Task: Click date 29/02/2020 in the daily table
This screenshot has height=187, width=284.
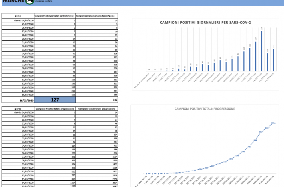Action: (28, 39)
